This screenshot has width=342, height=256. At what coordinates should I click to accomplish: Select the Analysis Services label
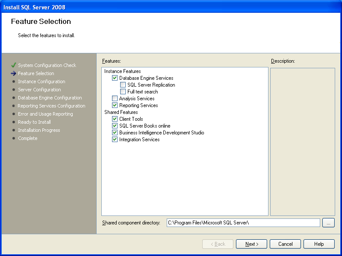137,99
